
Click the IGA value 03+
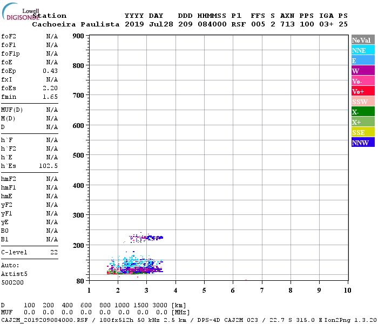326,24
